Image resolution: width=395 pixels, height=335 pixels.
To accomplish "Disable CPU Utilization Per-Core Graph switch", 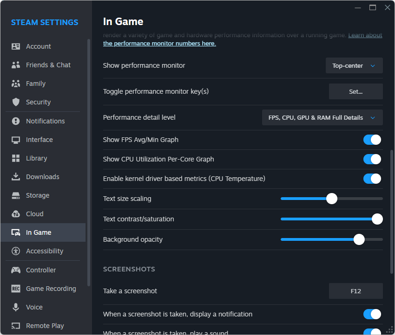I will [x=372, y=159].
